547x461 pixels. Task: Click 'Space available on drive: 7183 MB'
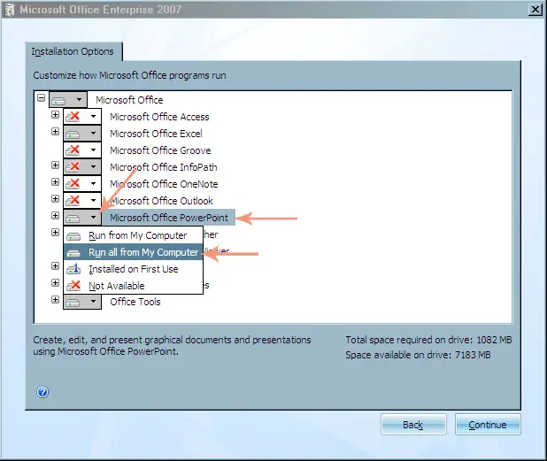[x=418, y=355]
